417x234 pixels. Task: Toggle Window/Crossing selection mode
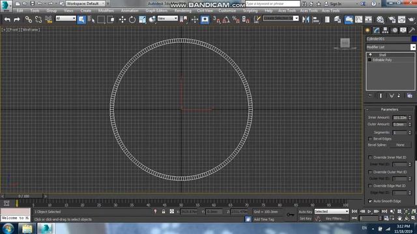pos(111,19)
